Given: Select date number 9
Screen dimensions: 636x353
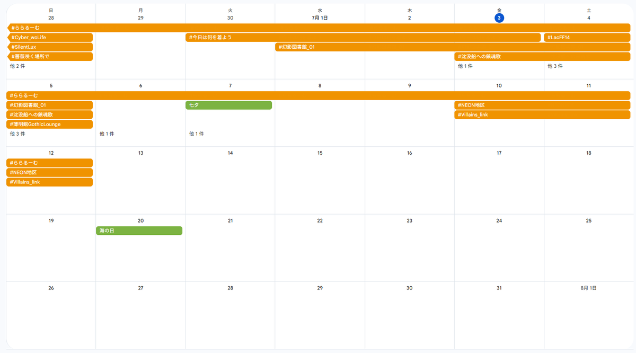Looking at the screenshot, I should point(410,86).
